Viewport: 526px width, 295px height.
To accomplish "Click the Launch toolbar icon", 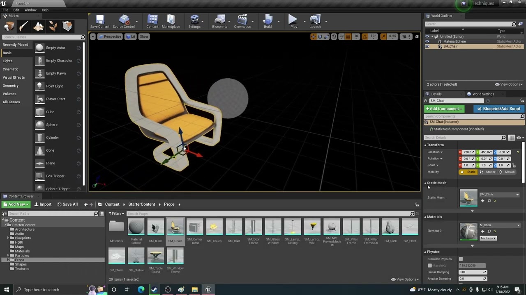I will pyautogui.click(x=315, y=22).
